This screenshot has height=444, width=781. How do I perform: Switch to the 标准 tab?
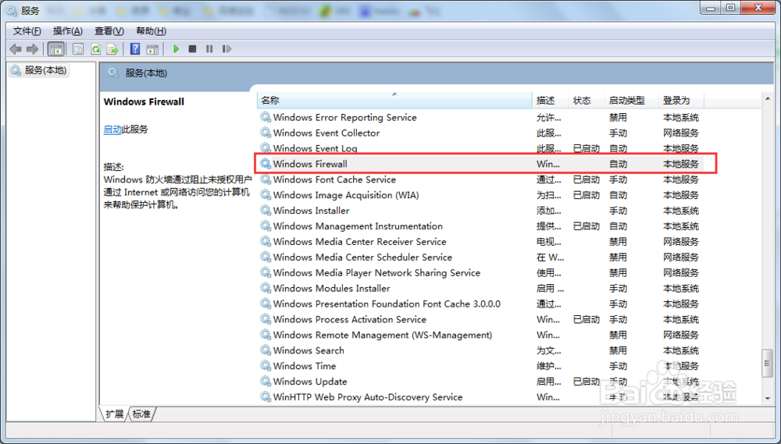click(x=141, y=414)
